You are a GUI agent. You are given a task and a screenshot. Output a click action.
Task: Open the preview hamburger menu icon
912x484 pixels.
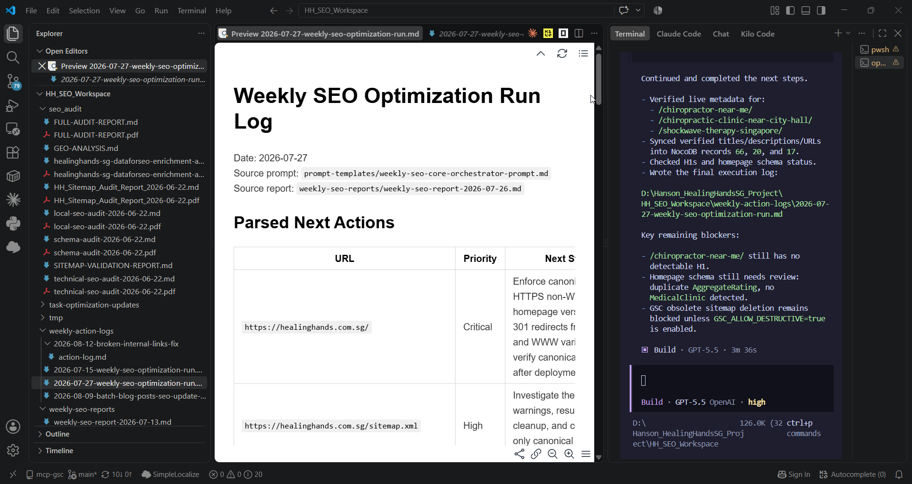coord(586,454)
